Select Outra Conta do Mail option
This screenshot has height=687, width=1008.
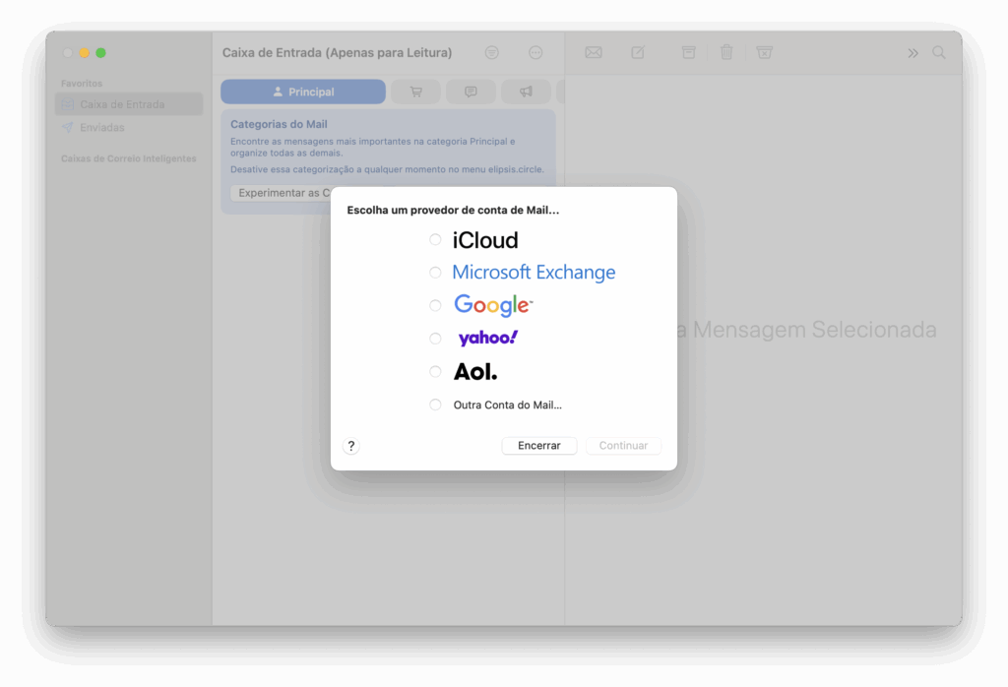tap(435, 405)
